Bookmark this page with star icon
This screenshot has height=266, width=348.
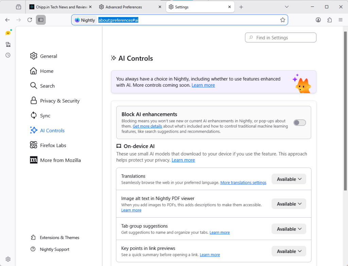coord(282,20)
